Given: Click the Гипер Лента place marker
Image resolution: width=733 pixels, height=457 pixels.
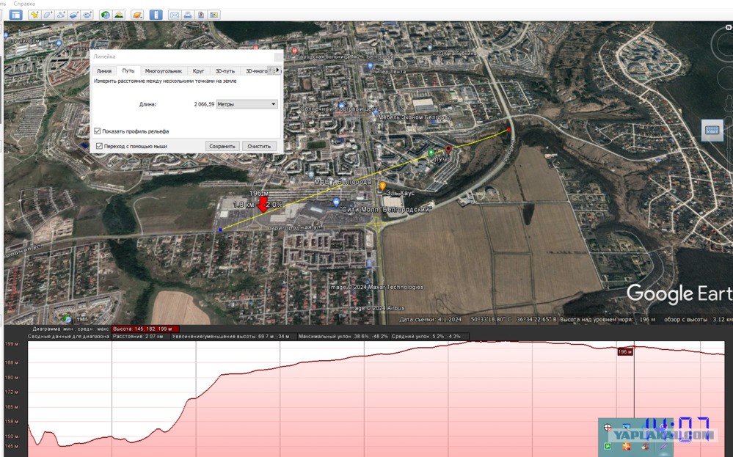Looking at the screenshot, I should (370, 66).
